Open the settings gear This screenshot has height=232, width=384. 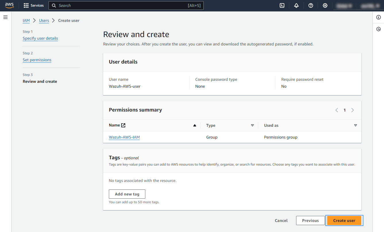pyautogui.click(x=325, y=5)
